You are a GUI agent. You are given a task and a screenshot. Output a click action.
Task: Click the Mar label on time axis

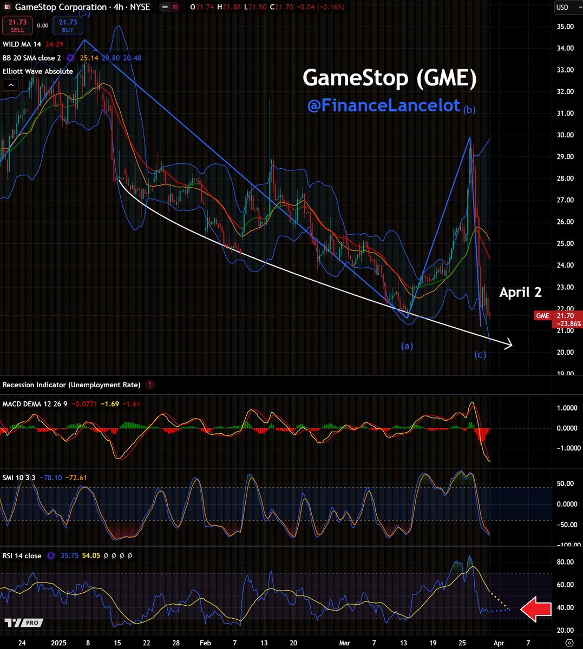[x=345, y=643]
